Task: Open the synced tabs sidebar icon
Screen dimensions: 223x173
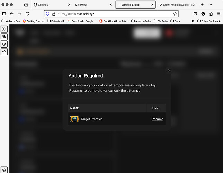Action: tap(4, 37)
